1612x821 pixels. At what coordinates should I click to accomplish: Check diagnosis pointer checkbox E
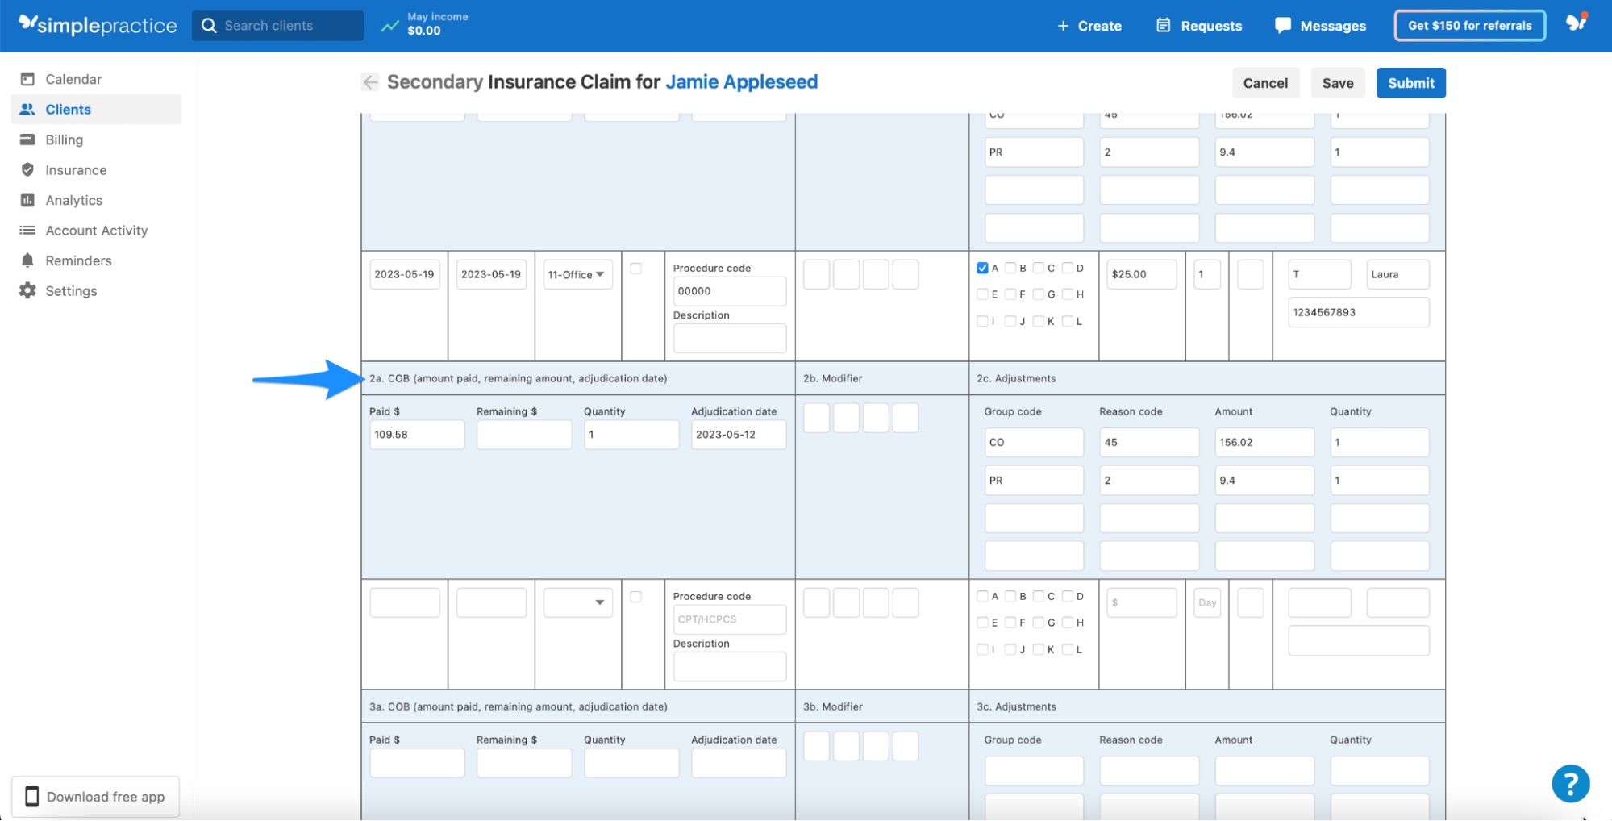pos(981,294)
